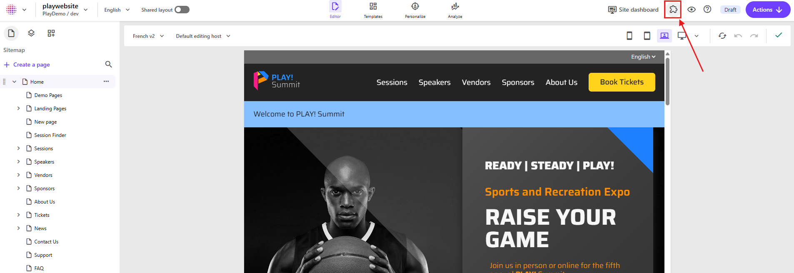Open the components grid icon in sidebar

[x=51, y=33]
